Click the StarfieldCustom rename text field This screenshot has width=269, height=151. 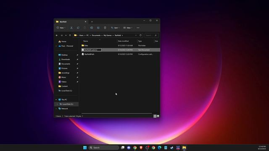pos(92,50)
